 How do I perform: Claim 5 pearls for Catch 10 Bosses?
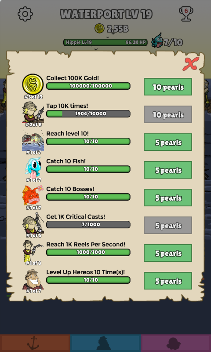168,198
